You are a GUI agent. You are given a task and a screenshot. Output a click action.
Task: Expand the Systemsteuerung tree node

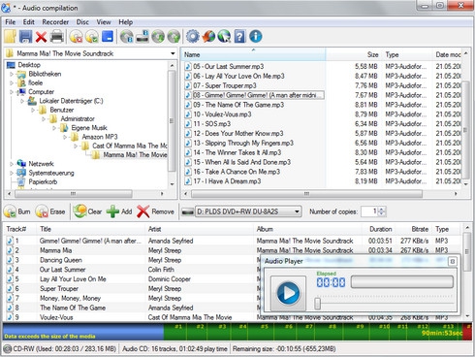click(x=12, y=173)
